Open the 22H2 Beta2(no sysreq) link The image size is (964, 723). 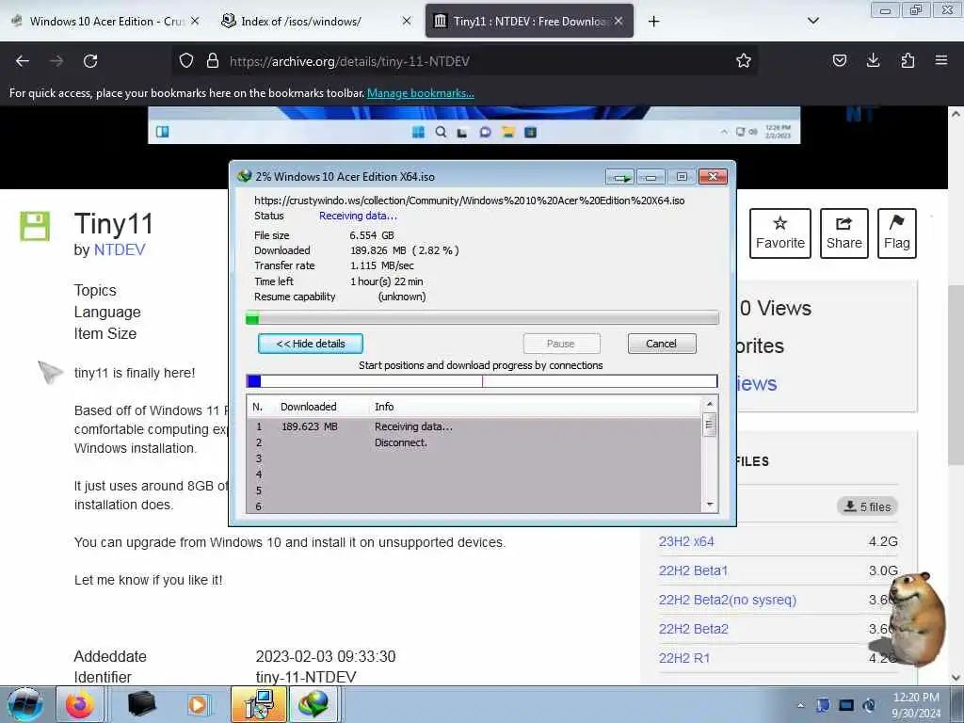[728, 600]
